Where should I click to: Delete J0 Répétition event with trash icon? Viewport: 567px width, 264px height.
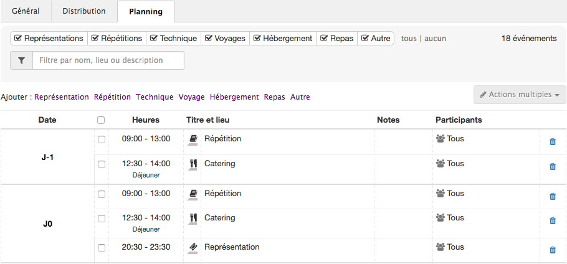(553, 197)
